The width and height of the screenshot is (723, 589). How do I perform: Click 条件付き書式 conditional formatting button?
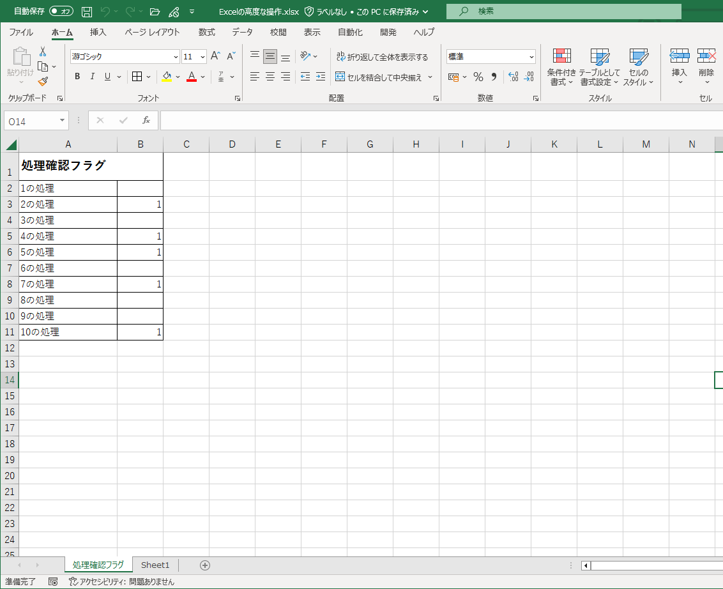pyautogui.click(x=561, y=67)
